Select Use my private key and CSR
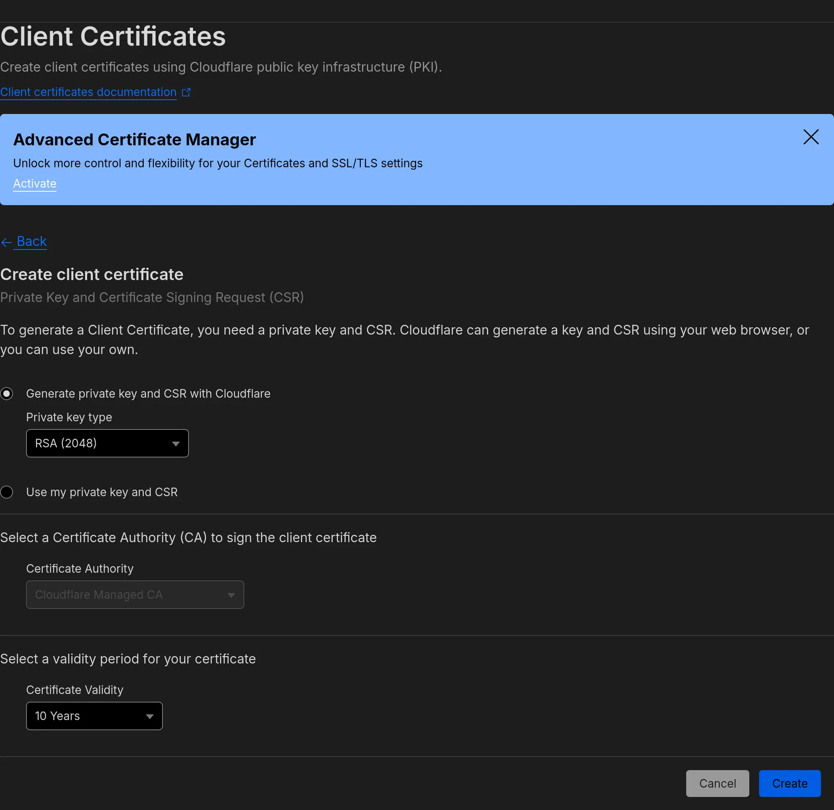Viewport: 834px width, 810px height. 7,492
